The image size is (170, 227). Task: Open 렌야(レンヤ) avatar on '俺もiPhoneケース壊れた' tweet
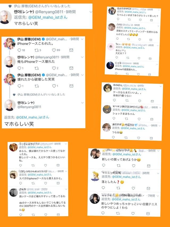coord(10,61)
